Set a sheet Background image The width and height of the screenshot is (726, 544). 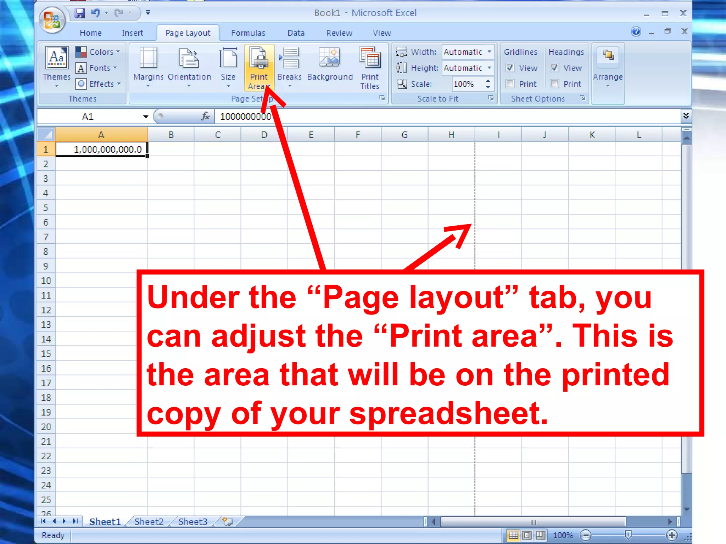[330, 64]
